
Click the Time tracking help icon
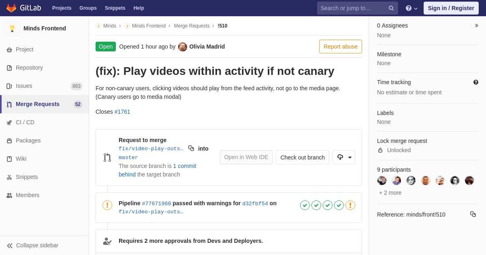pos(476,82)
